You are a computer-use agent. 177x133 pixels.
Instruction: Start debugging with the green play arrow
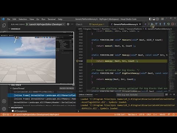point(27,24)
